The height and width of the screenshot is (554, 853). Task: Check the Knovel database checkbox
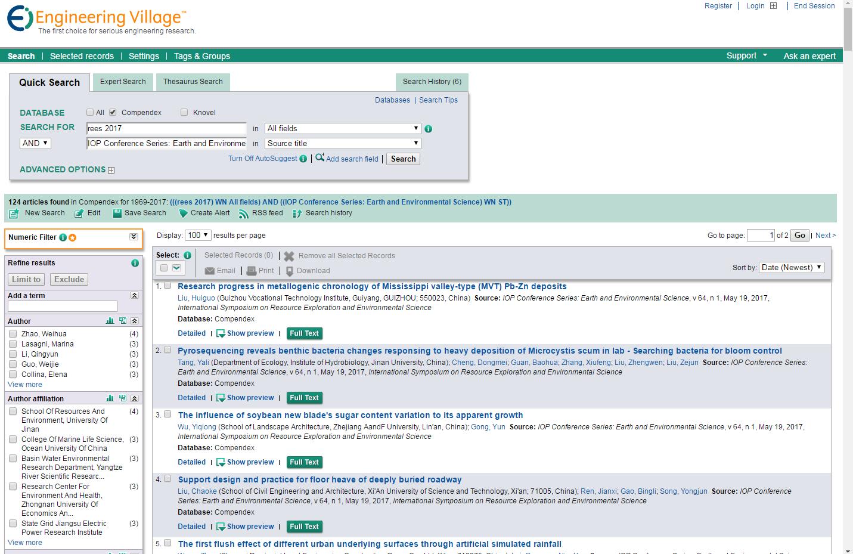point(184,112)
